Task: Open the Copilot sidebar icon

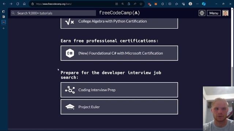Action: pos(204,4)
